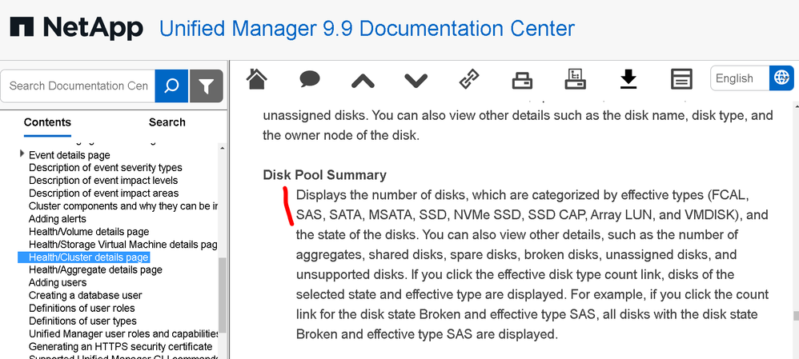Open the feedback comment bubble icon

tap(310, 78)
